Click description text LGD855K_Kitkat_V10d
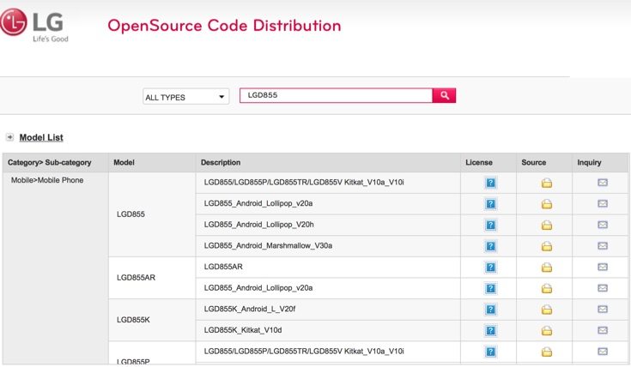631x367 pixels. click(x=243, y=330)
